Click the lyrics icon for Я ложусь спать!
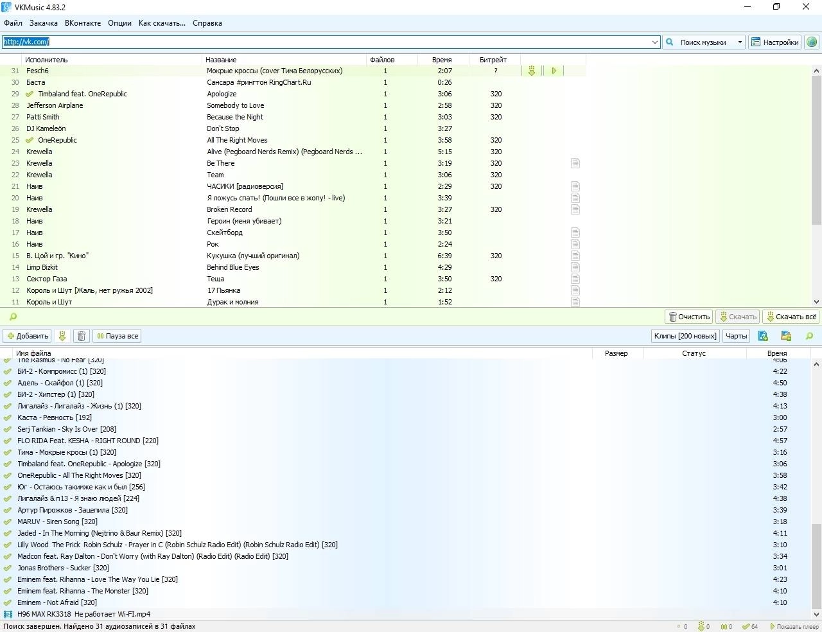822x632 pixels. [x=575, y=198]
